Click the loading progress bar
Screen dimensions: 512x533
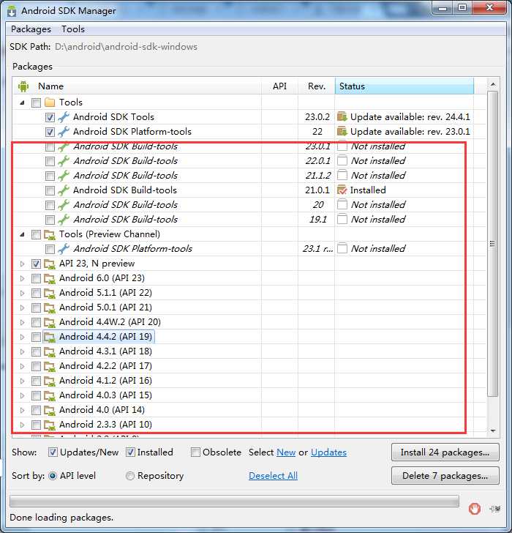point(234,501)
